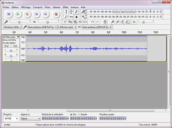
Task: Adjust the recording volume slider
Action: 19,22
